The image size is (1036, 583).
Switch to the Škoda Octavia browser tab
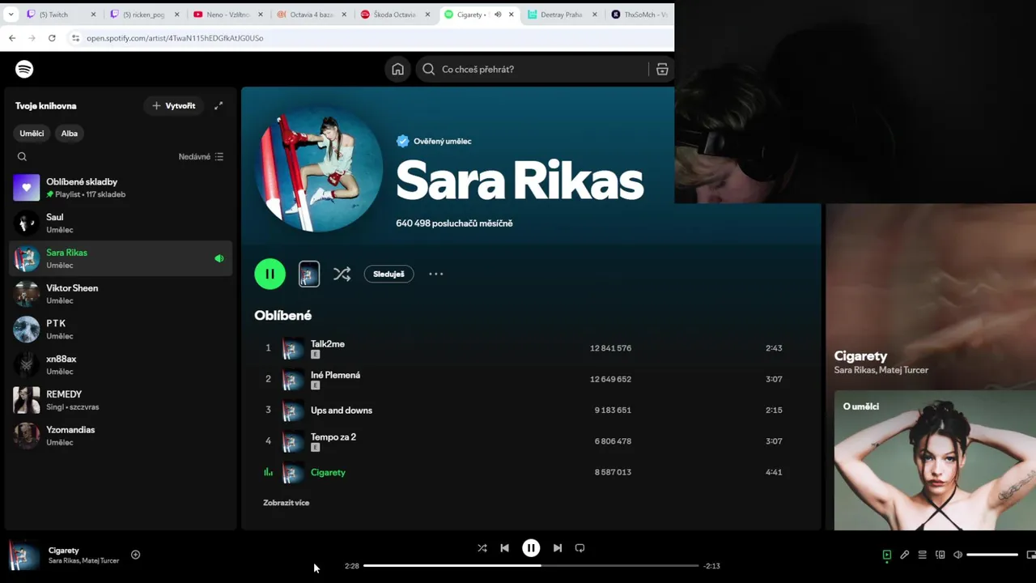point(395,15)
